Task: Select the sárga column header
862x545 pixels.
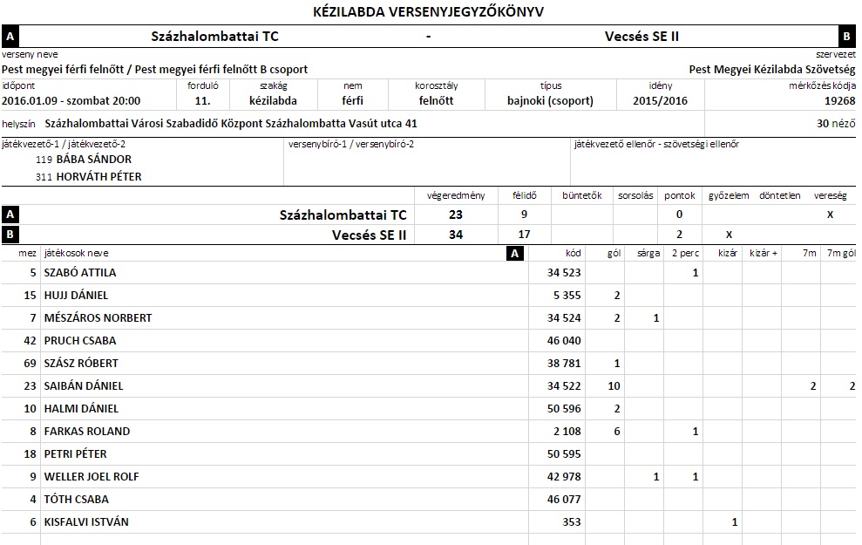Action: [x=648, y=254]
